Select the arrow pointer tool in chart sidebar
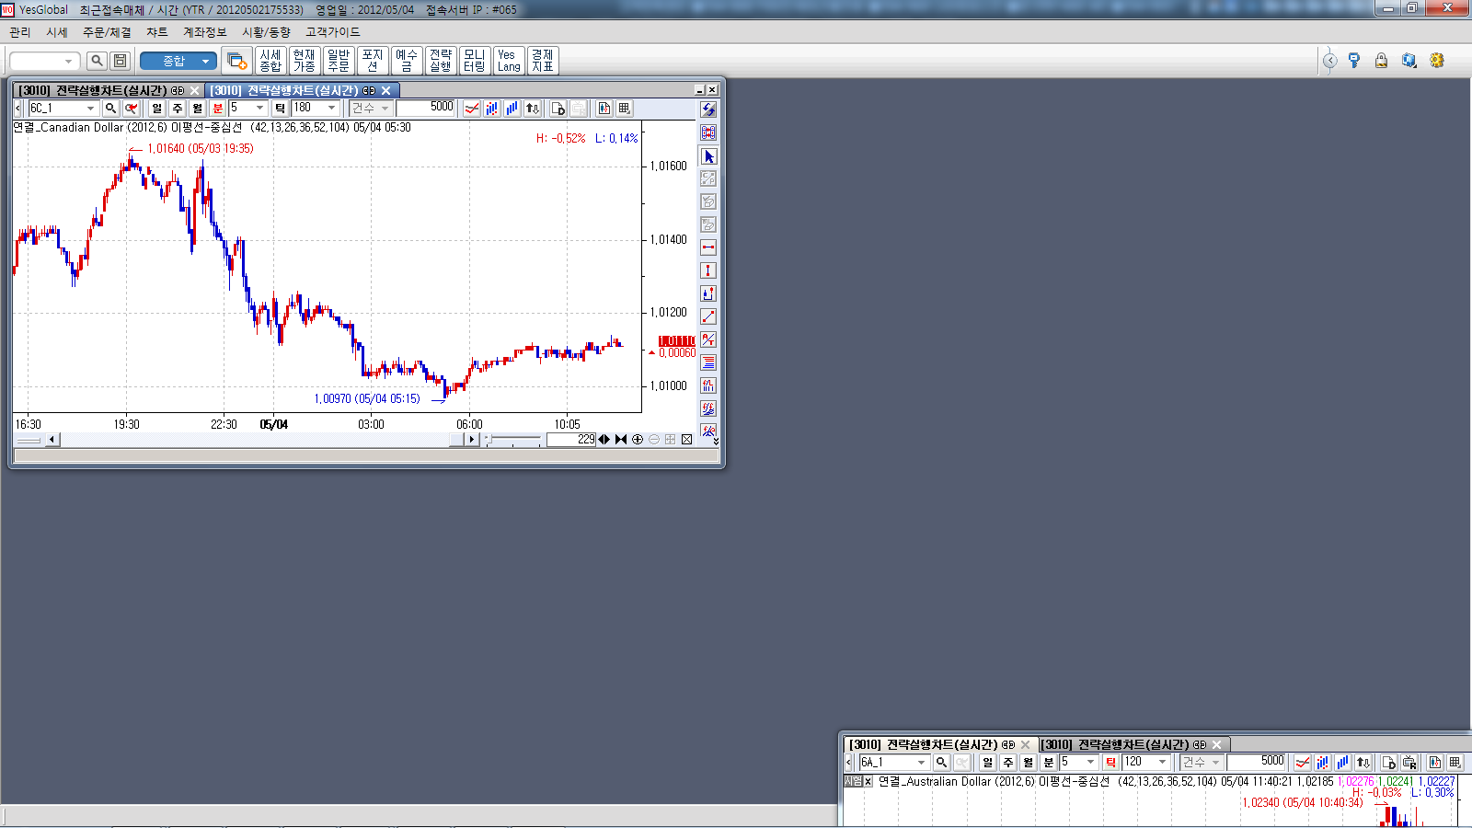Viewport: 1472px width, 828px height. click(708, 156)
